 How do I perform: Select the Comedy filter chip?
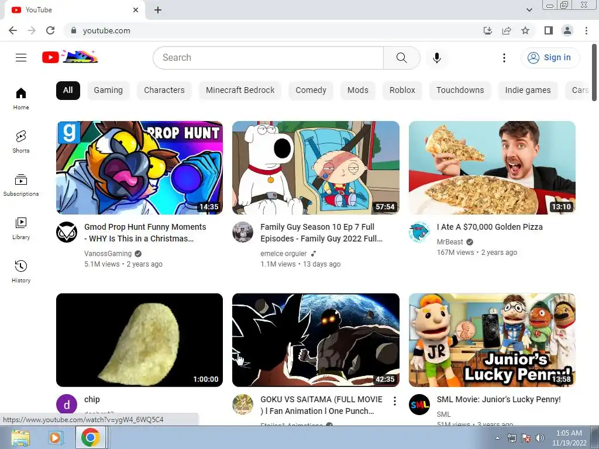coord(311,91)
